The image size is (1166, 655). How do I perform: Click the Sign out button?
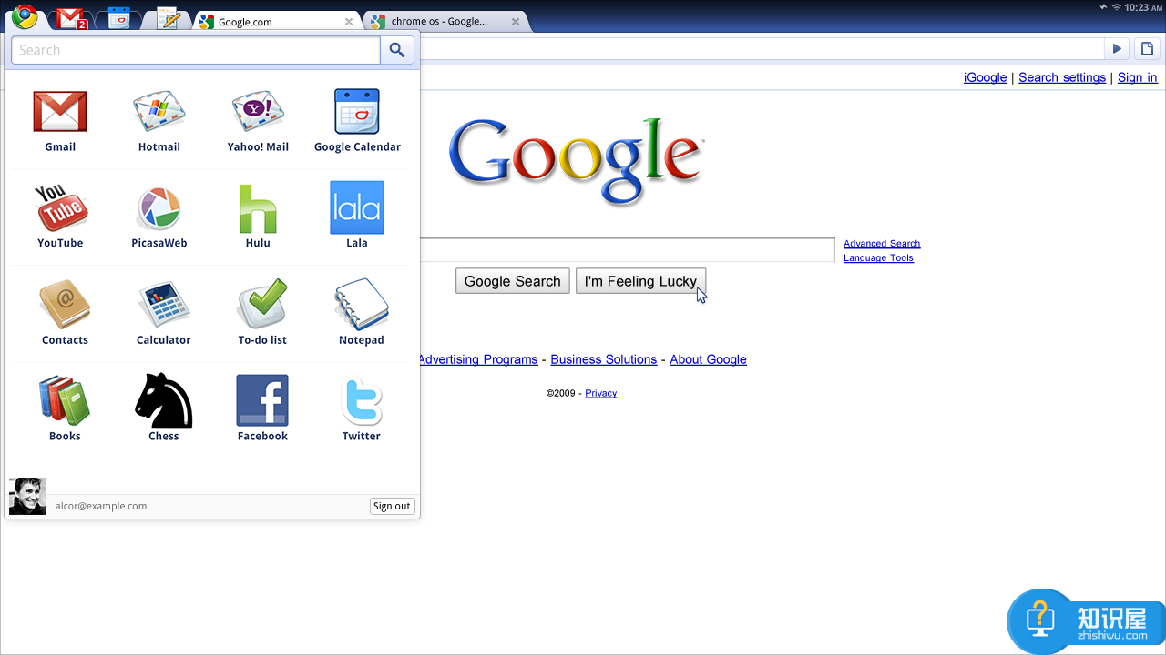(392, 506)
